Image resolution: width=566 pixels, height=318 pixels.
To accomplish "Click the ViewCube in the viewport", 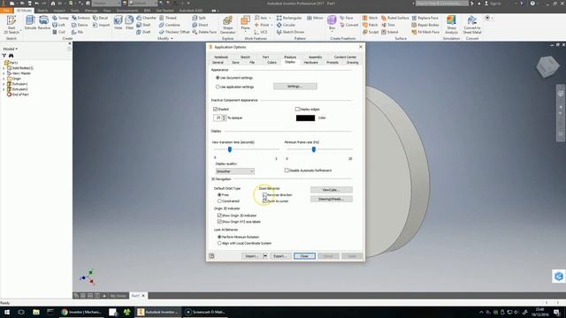I will click(547, 66).
